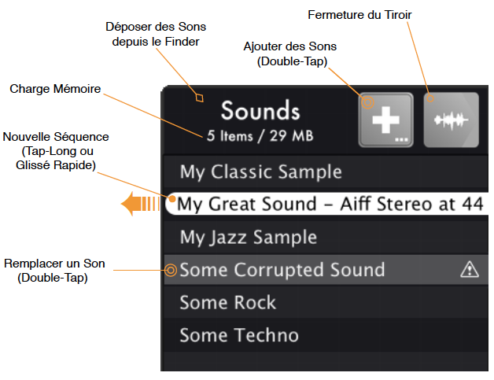Select the Some Corrupted Sound row
The width and height of the screenshot is (494, 380).
point(326,270)
